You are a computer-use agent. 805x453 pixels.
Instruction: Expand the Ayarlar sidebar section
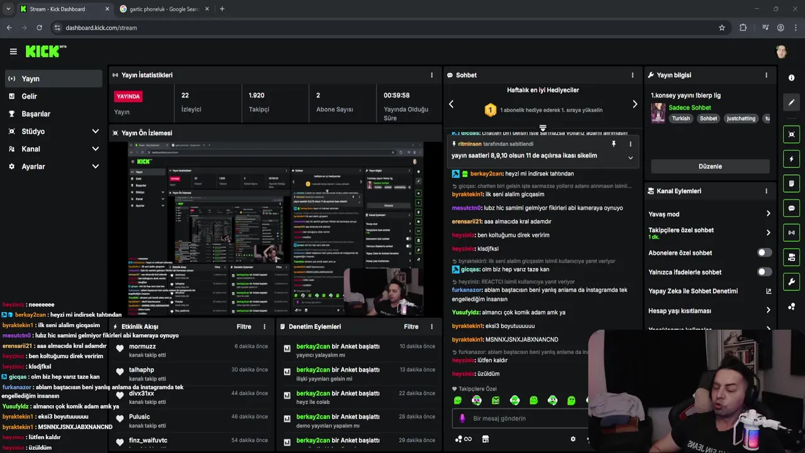coord(95,167)
